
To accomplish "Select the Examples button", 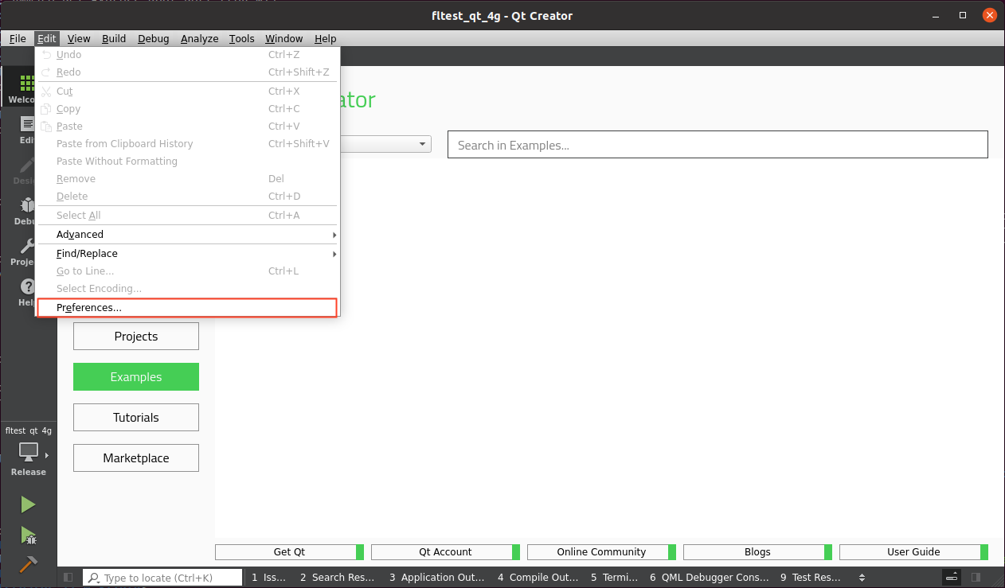I will click(136, 377).
